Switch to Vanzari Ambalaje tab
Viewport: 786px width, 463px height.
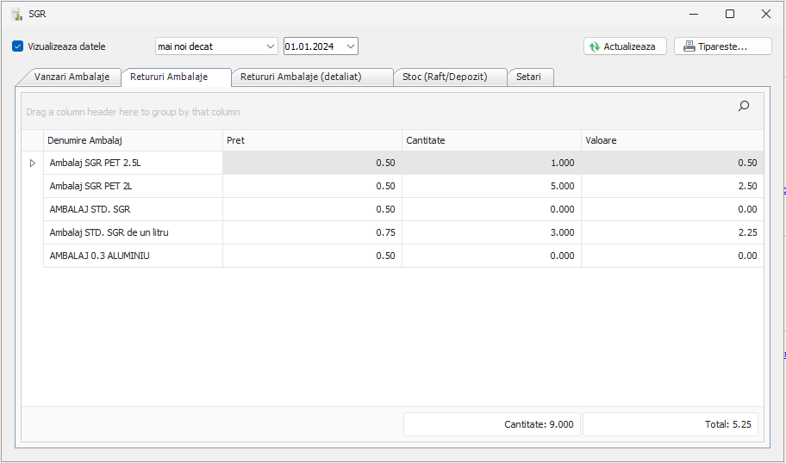pos(72,77)
